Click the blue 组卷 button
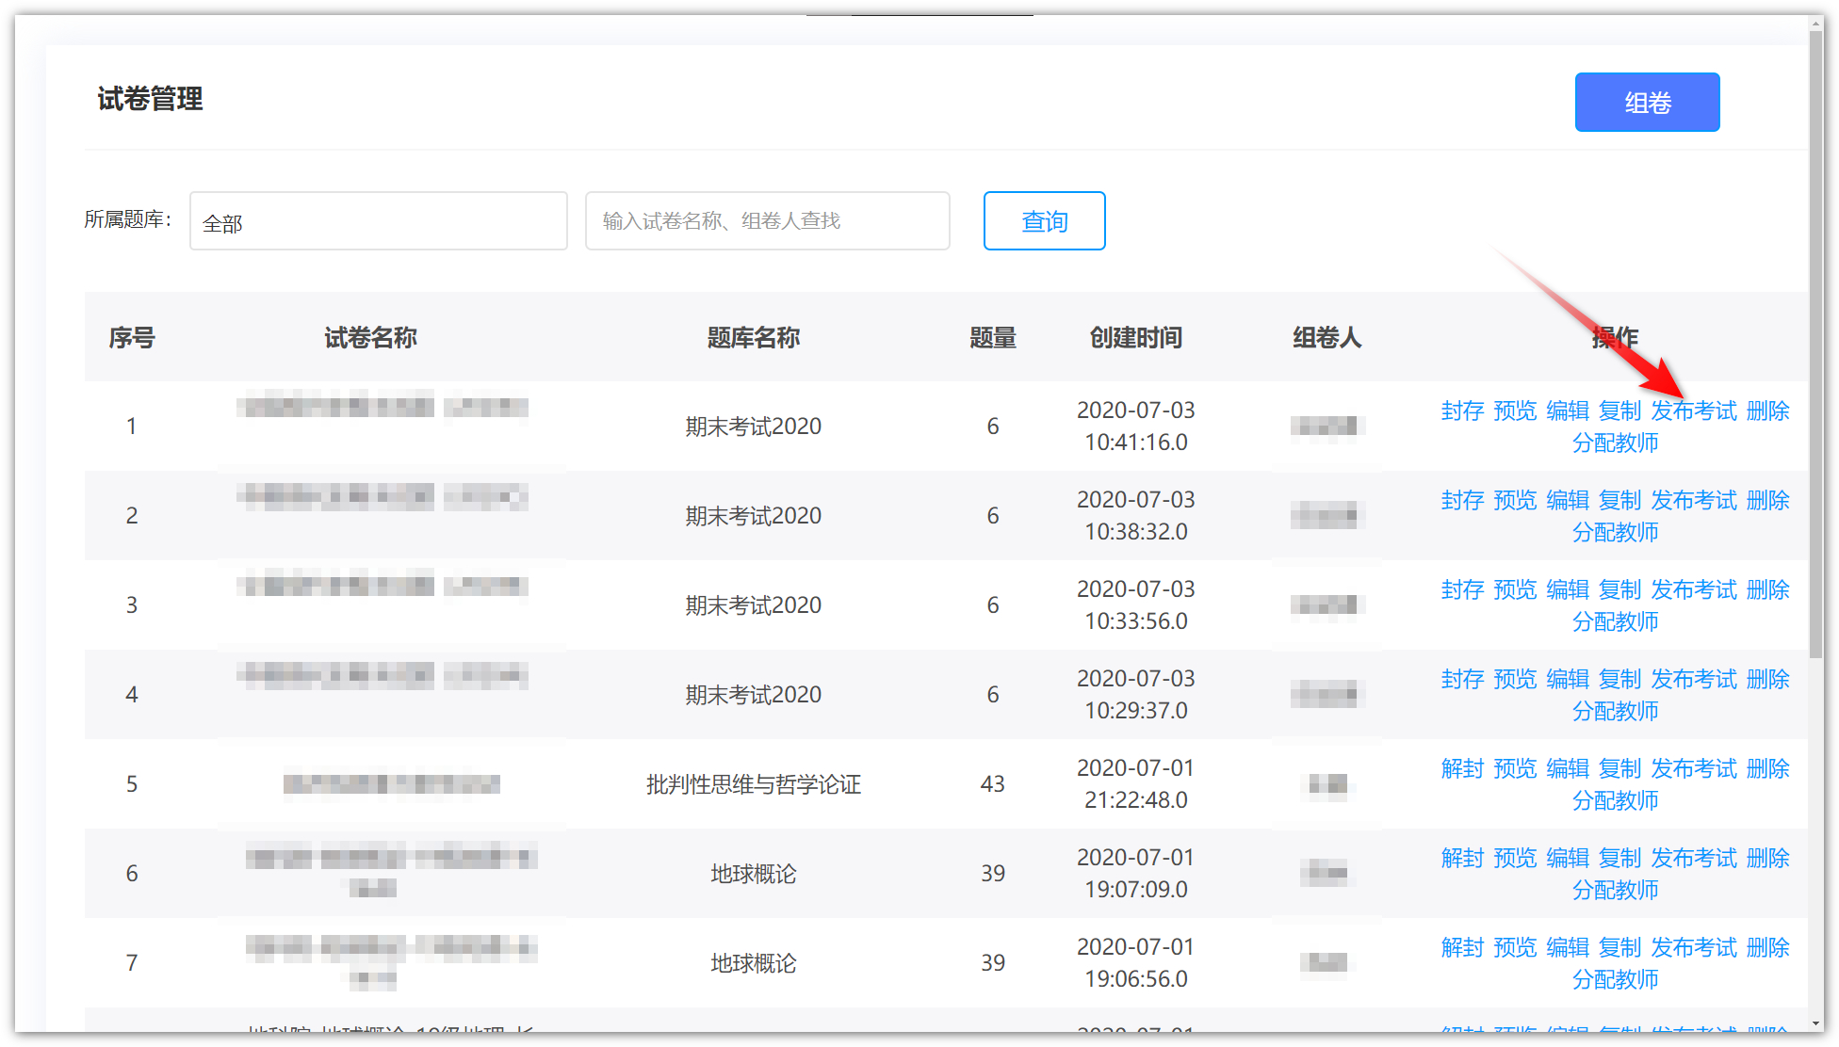 pyautogui.click(x=1646, y=103)
